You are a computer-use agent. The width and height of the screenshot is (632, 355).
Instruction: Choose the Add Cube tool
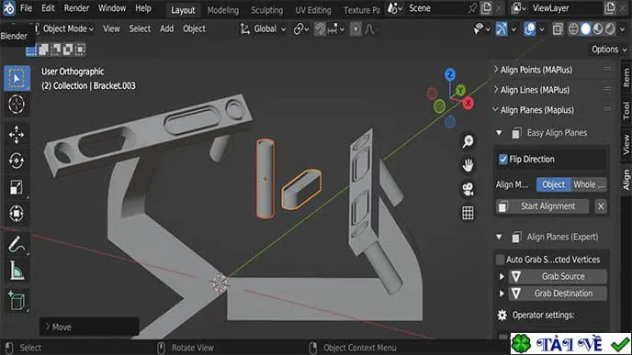[17, 301]
